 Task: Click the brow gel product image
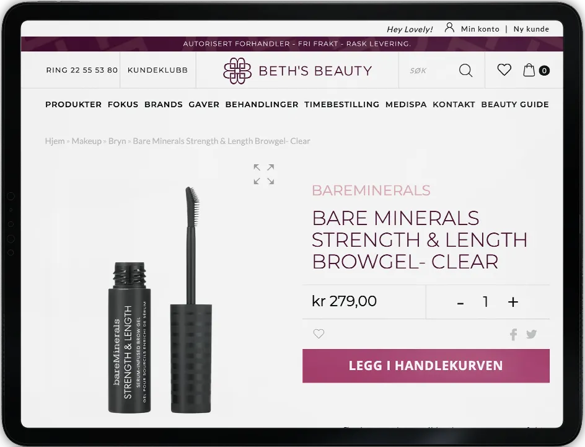coord(161,300)
